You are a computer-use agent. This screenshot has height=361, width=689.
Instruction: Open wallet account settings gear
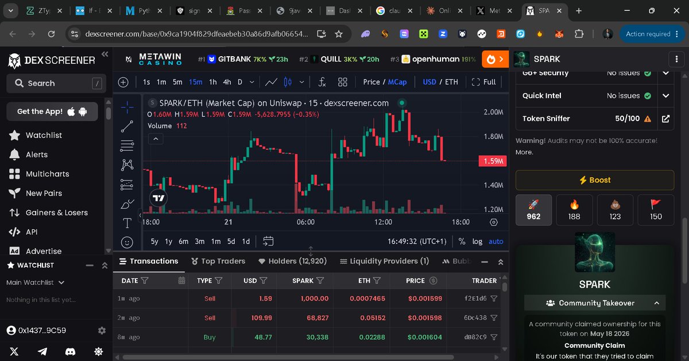(102, 331)
